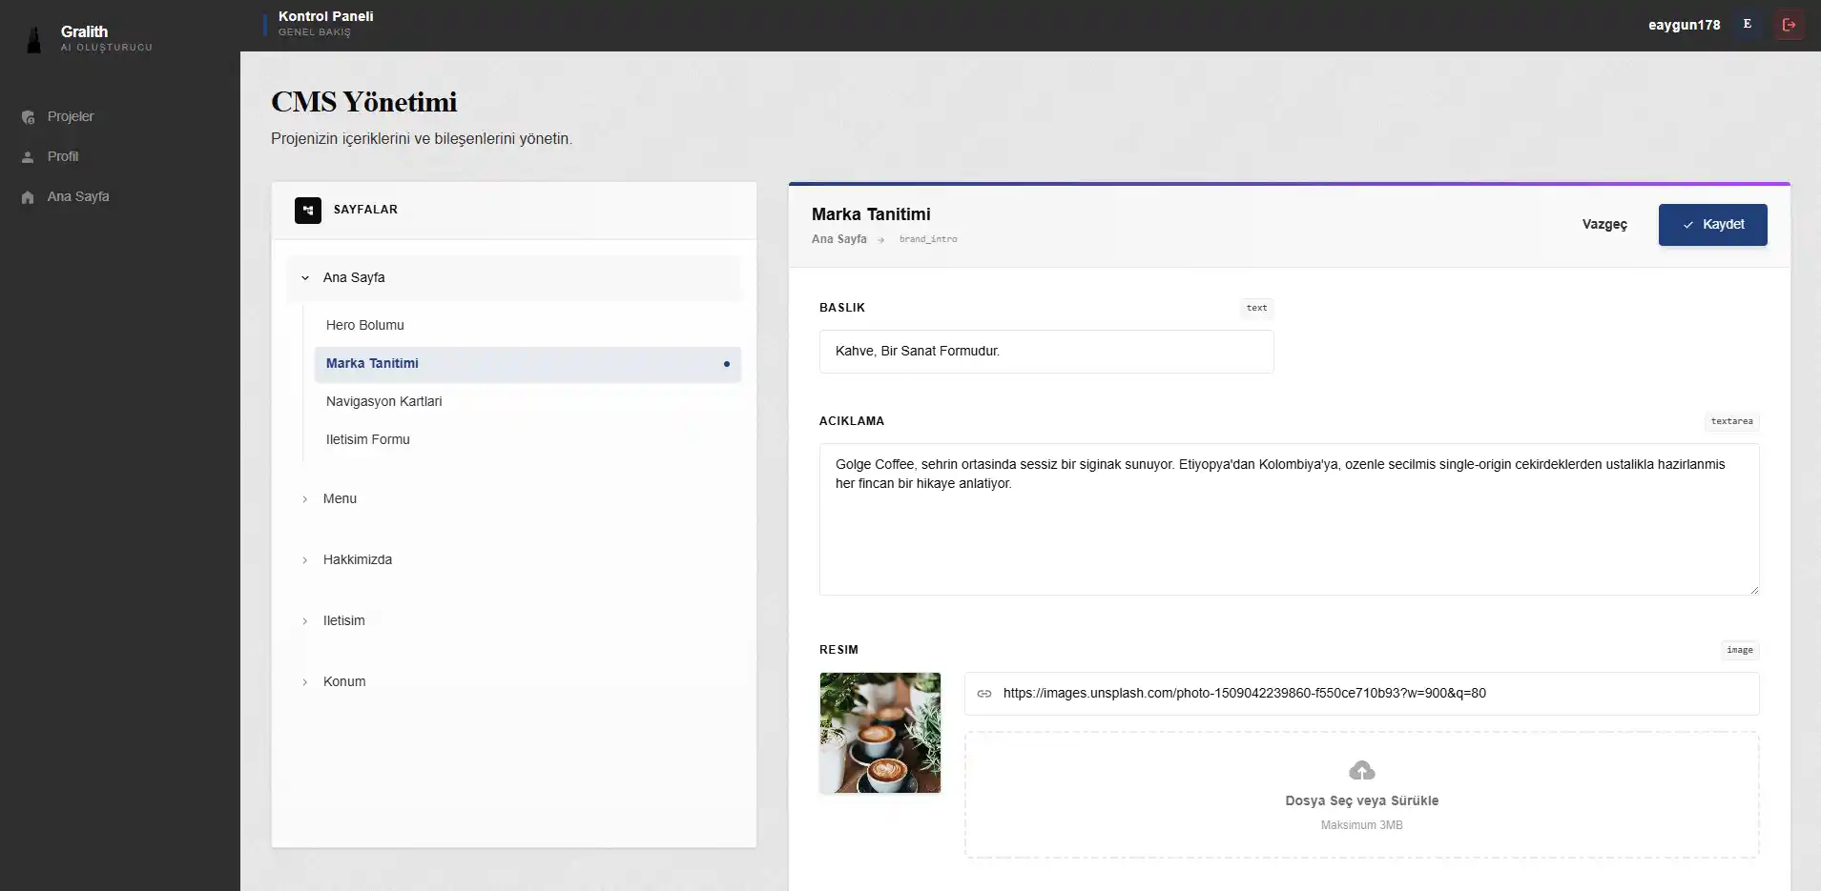The width and height of the screenshot is (1821, 891).
Task: Expand the Menu page chevron
Action: click(x=305, y=499)
